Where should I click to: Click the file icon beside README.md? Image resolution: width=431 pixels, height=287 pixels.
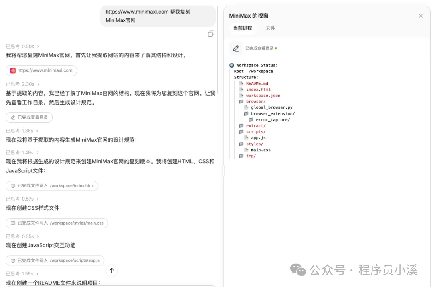[241, 83]
